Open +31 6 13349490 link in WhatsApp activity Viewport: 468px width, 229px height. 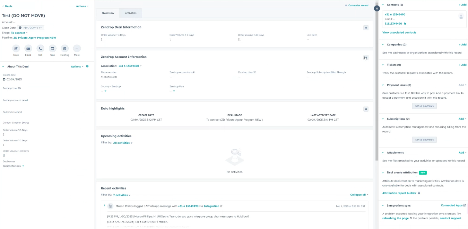(x=188, y=206)
